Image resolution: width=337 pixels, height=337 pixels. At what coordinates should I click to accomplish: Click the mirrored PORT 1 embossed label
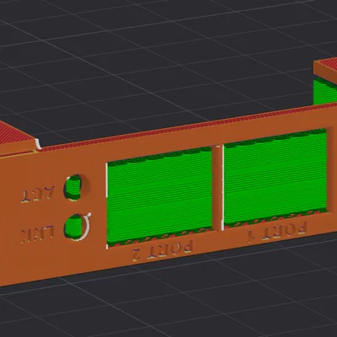277,232
